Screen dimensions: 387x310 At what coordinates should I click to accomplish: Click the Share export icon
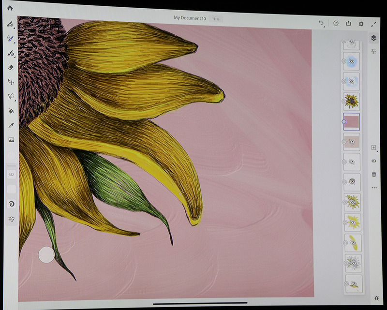[348, 23]
